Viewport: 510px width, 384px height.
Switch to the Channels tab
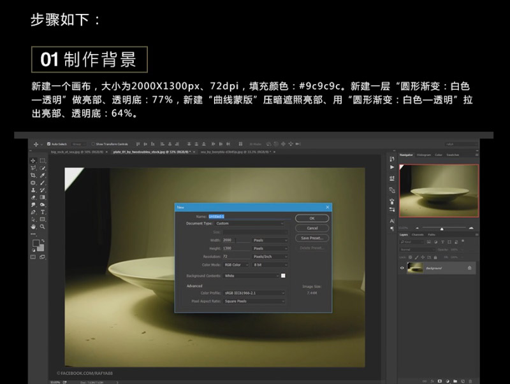(x=418, y=234)
